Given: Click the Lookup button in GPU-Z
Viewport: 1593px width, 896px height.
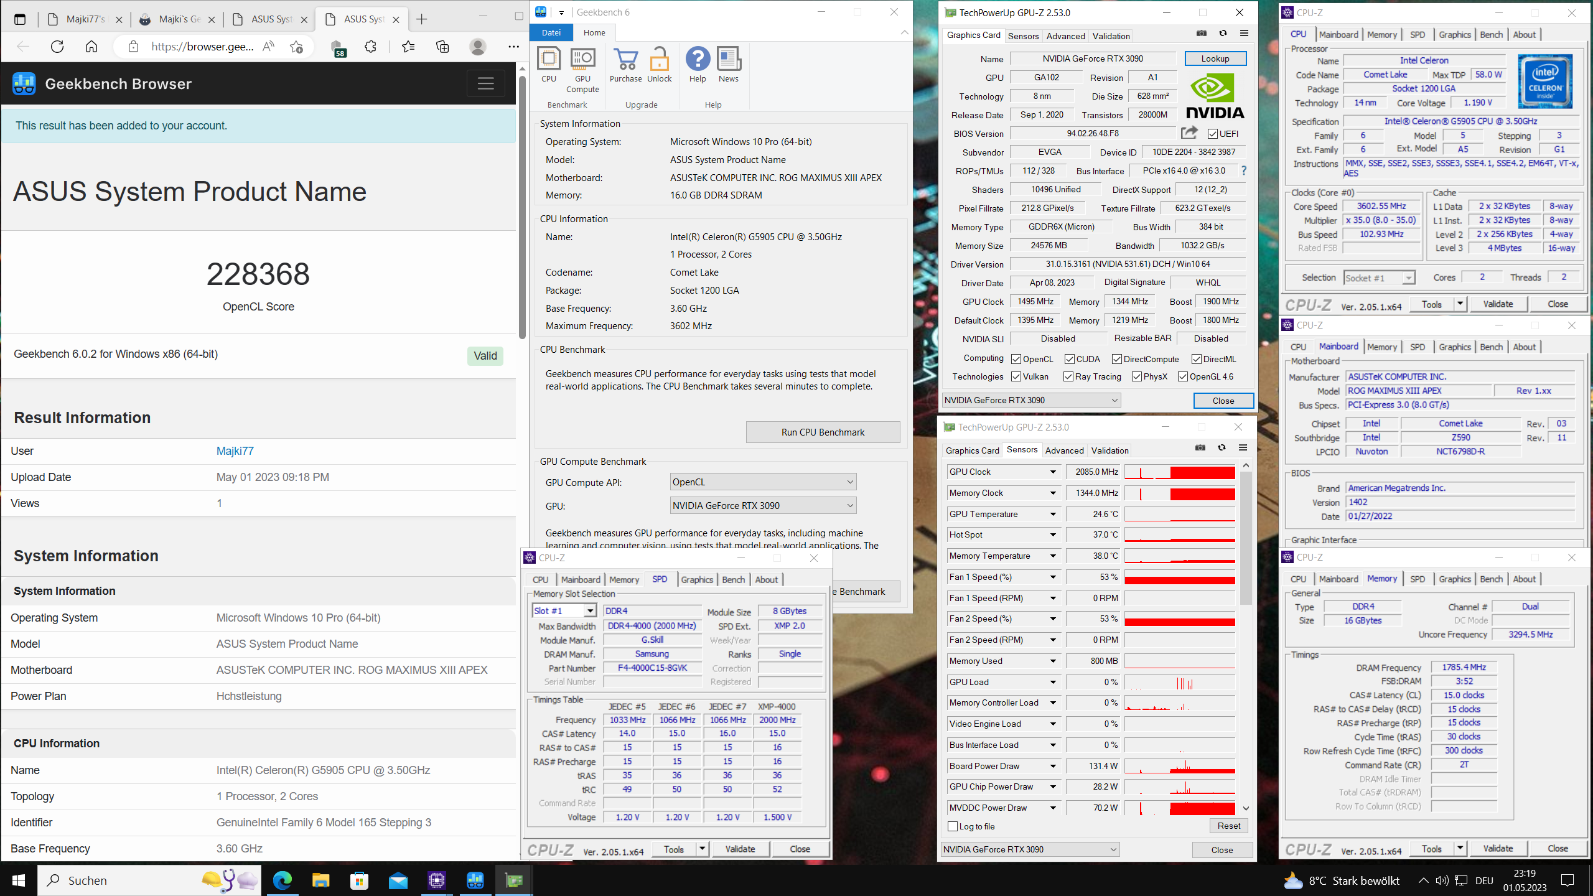Looking at the screenshot, I should [1215, 58].
